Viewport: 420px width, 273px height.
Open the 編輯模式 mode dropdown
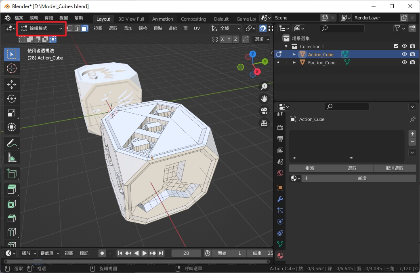42,28
